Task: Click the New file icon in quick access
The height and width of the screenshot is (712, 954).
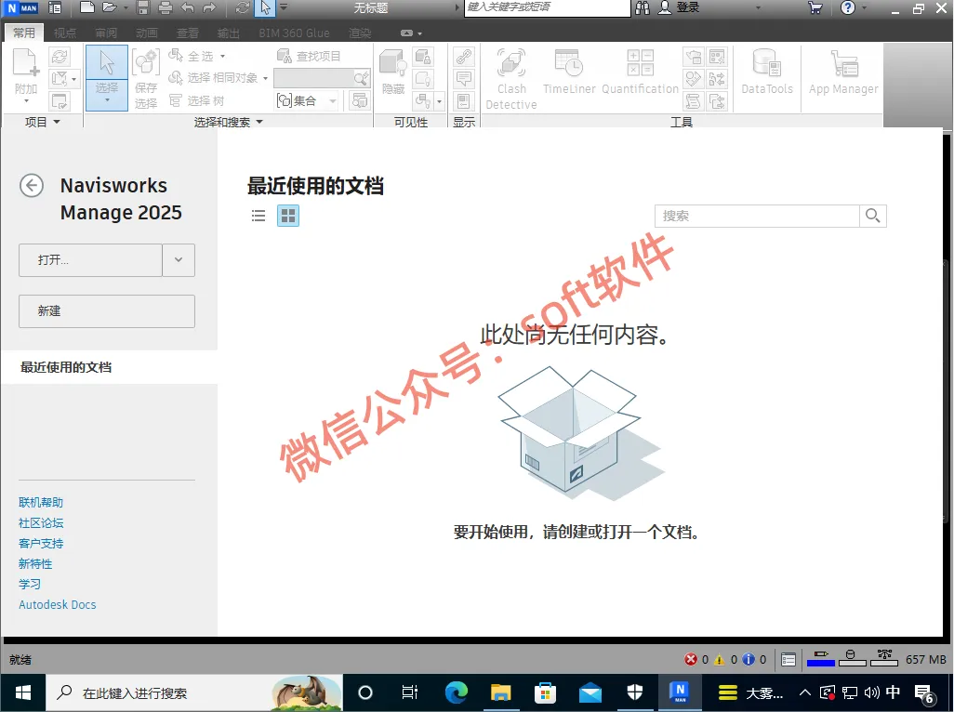Action: [87, 7]
